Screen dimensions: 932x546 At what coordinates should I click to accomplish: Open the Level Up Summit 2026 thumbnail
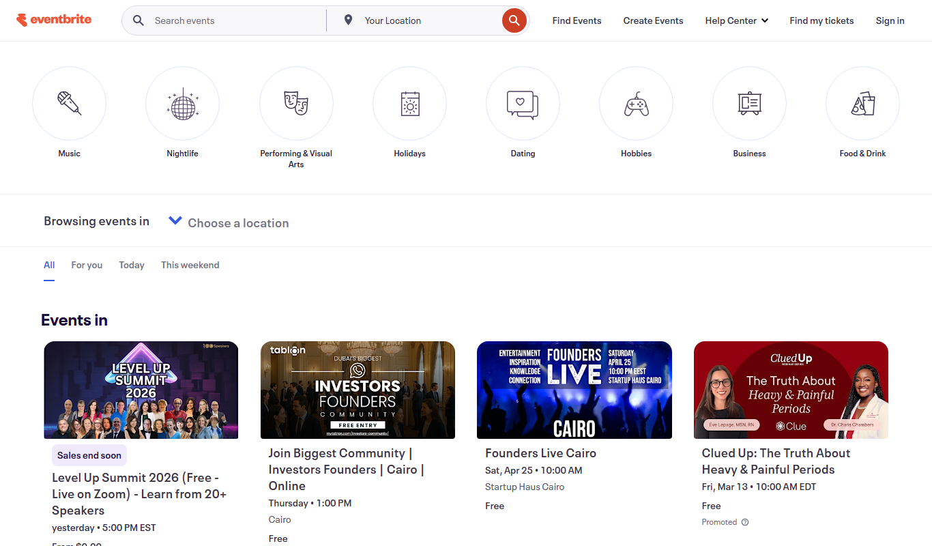[141, 390]
